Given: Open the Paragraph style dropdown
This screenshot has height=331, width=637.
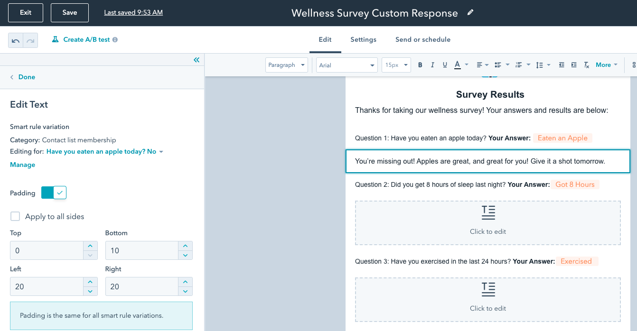Looking at the screenshot, I should (286, 65).
